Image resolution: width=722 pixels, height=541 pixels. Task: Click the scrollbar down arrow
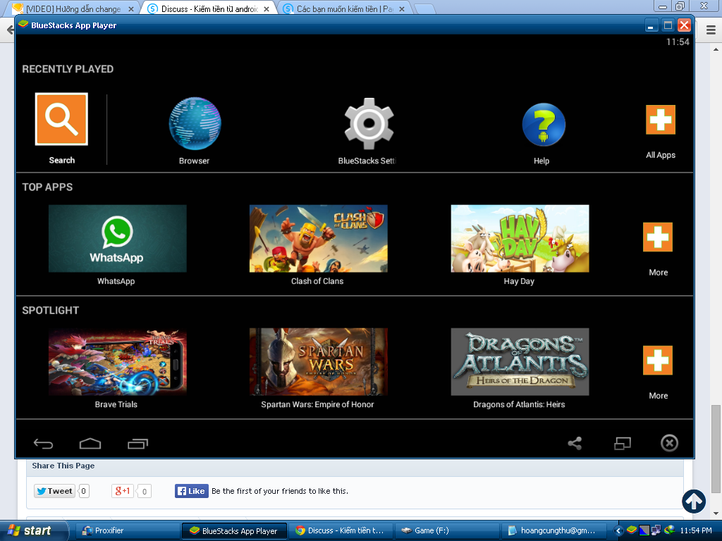(715, 514)
